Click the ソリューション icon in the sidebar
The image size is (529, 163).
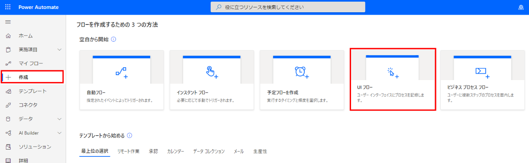pyautogui.click(x=8, y=147)
